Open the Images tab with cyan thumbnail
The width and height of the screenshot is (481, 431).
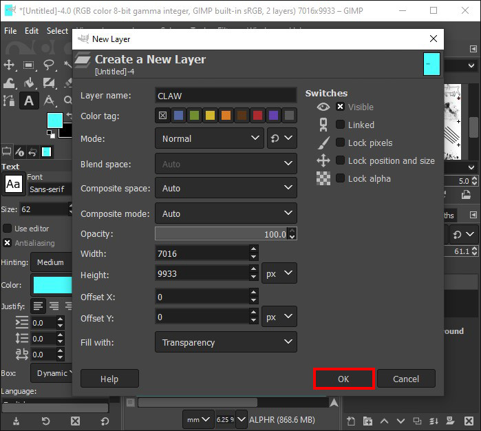click(x=46, y=151)
